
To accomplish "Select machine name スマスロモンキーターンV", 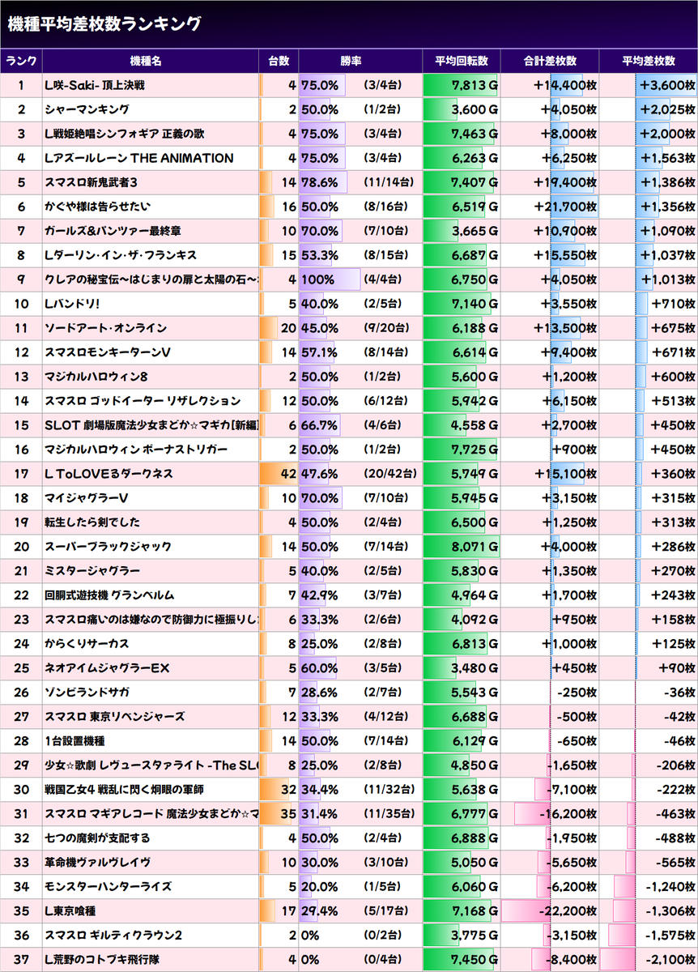I will click(x=108, y=352).
